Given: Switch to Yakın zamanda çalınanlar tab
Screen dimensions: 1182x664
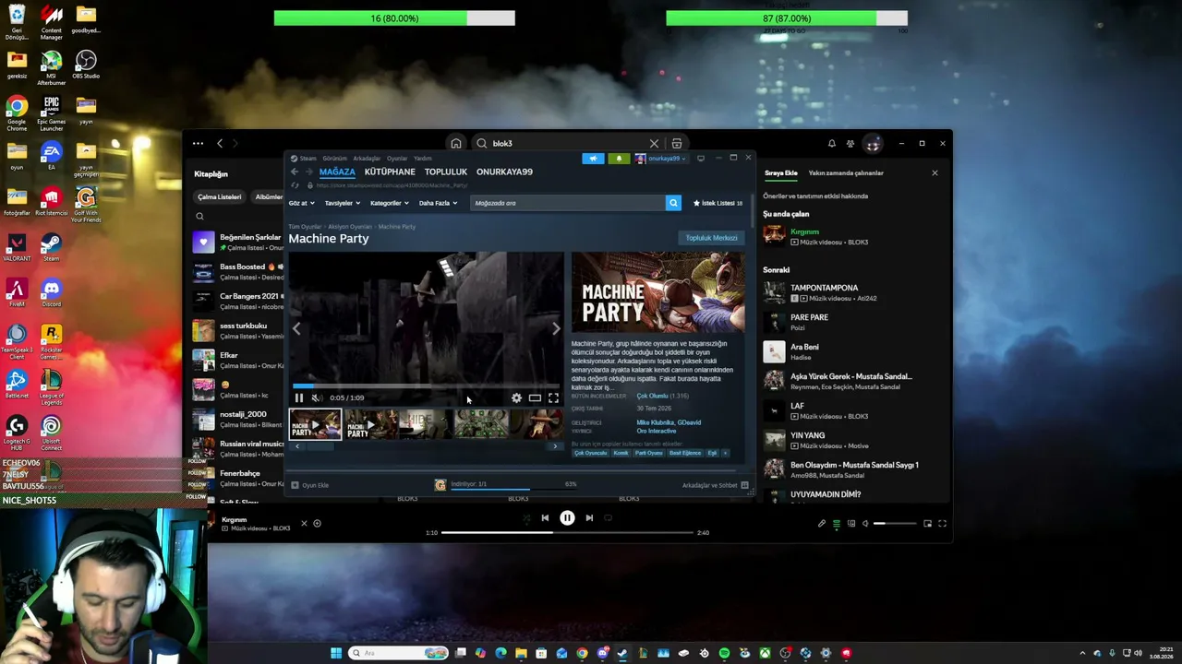Looking at the screenshot, I should (x=846, y=173).
